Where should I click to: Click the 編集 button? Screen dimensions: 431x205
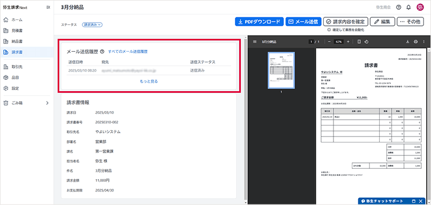383,22
